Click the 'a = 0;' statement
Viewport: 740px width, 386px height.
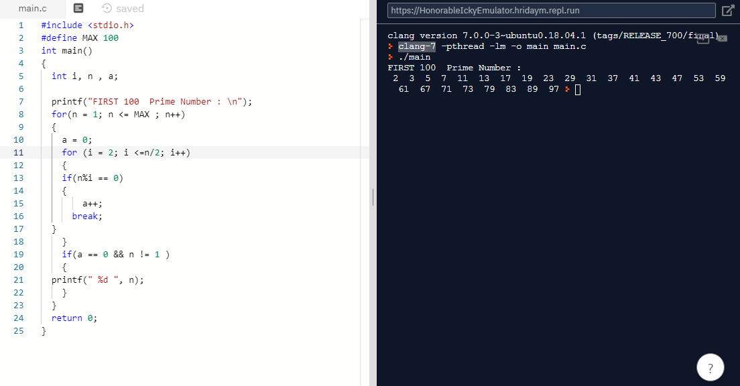77,139
